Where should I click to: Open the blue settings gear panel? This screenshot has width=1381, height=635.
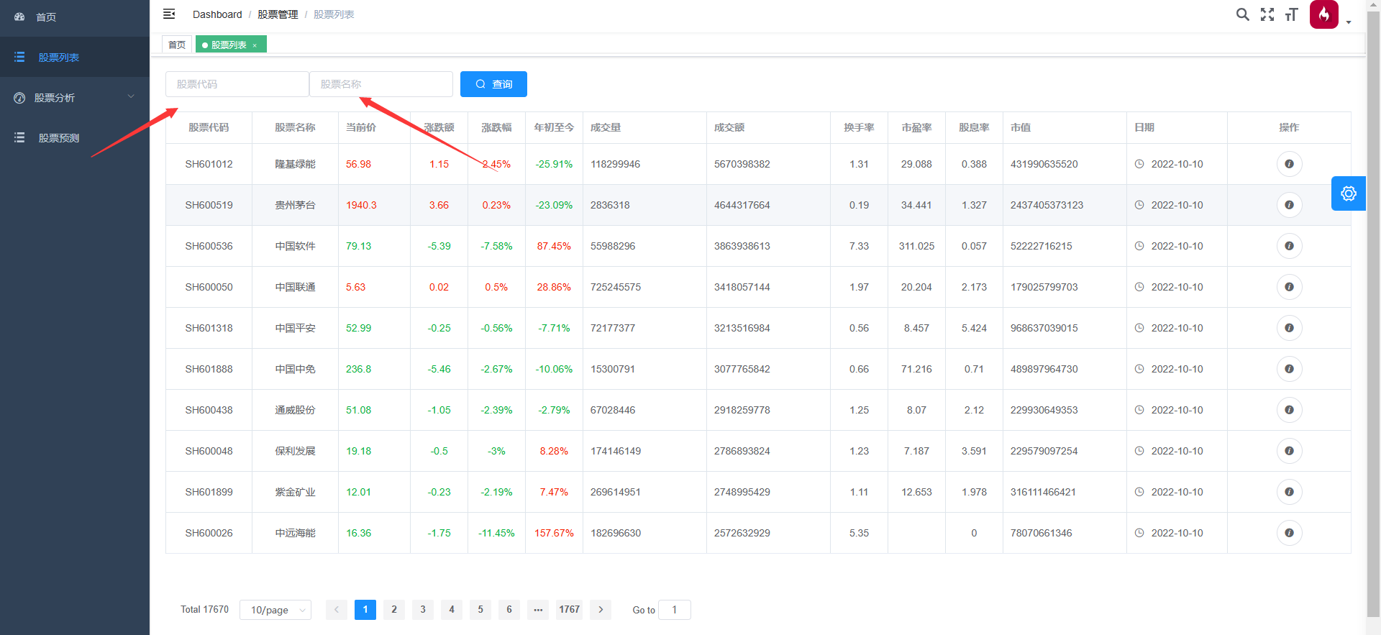coord(1349,193)
